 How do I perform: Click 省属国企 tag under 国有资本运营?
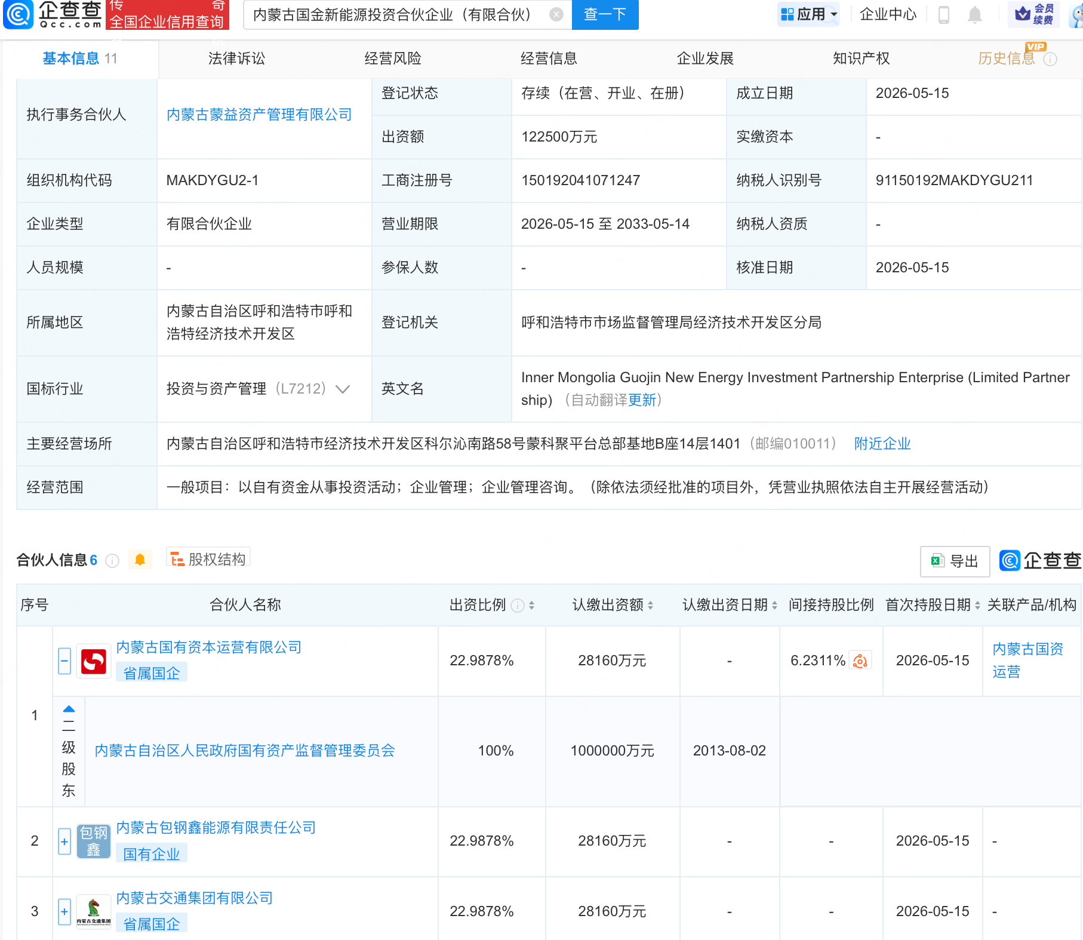click(x=152, y=674)
